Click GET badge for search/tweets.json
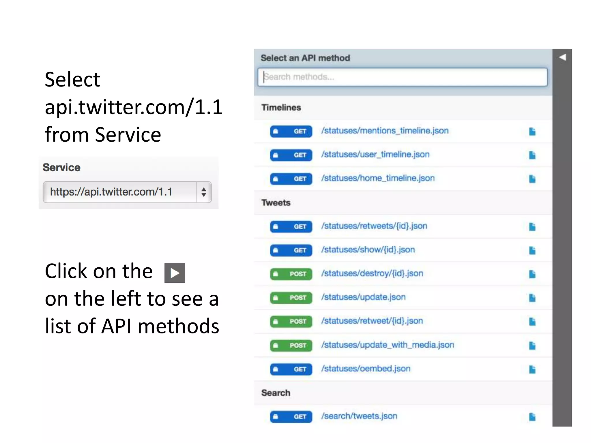 click(291, 417)
